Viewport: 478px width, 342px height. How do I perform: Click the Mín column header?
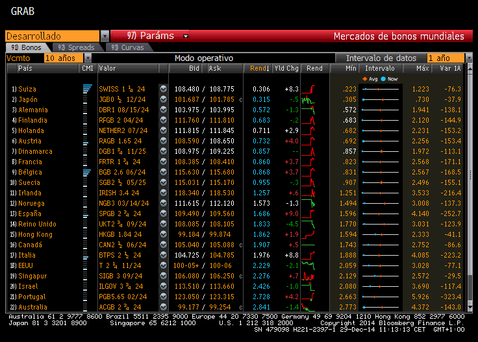pyautogui.click(x=351, y=69)
